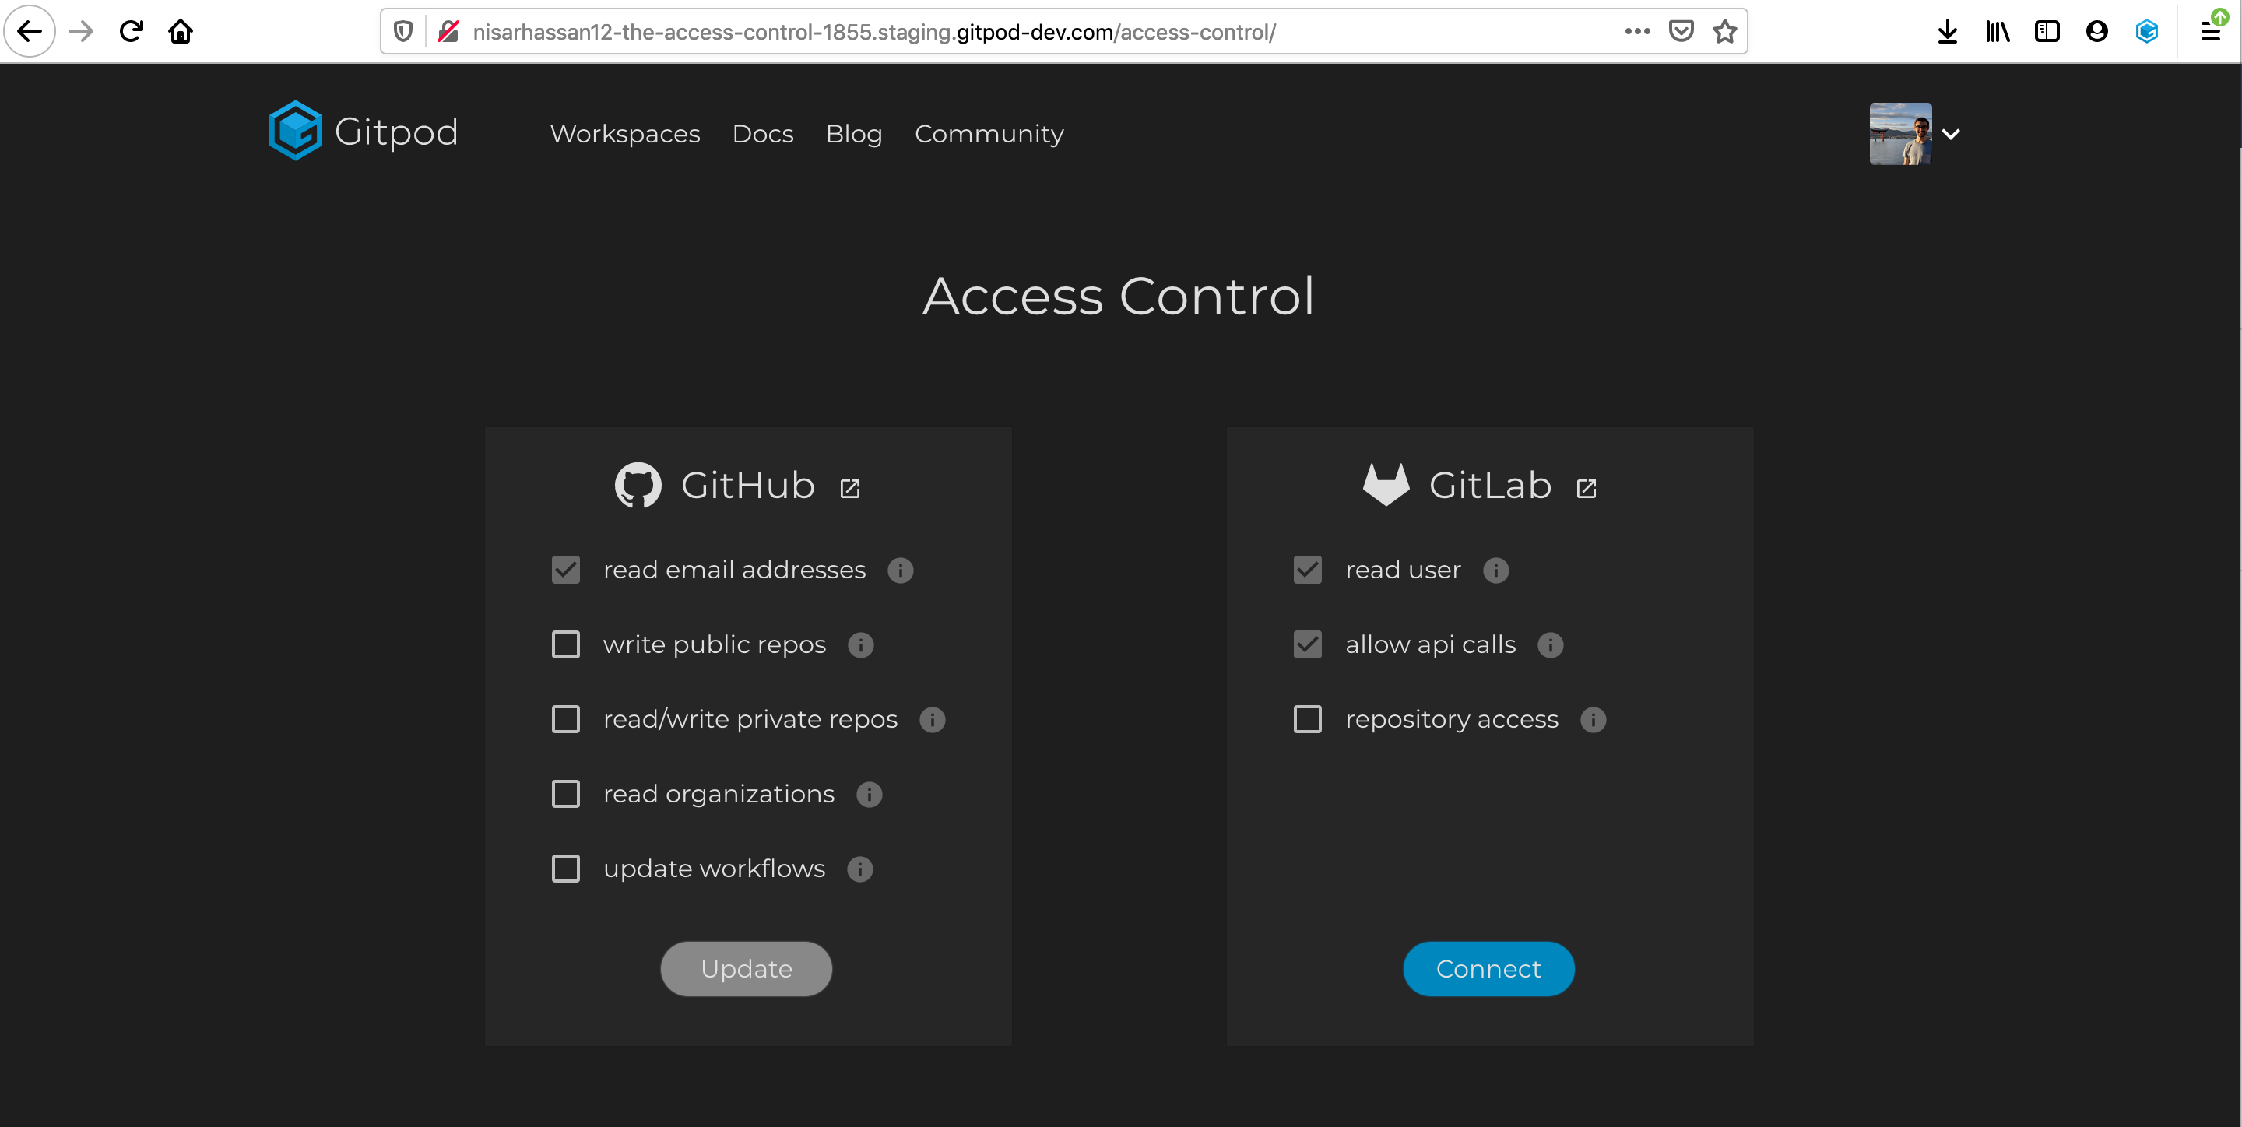Open the Docs nav item

tap(762, 134)
